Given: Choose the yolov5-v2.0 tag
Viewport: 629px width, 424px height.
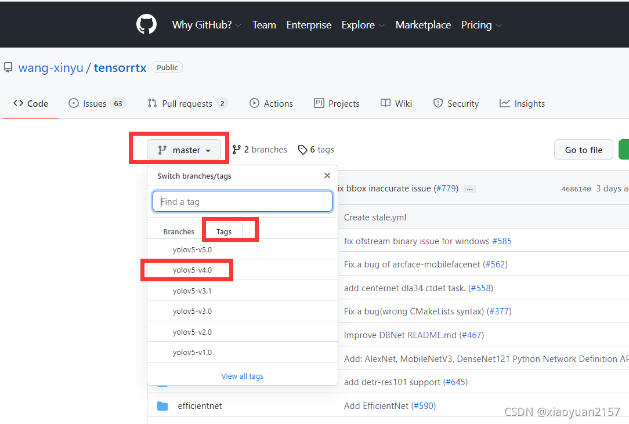Looking at the screenshot, I should (243, 332).
